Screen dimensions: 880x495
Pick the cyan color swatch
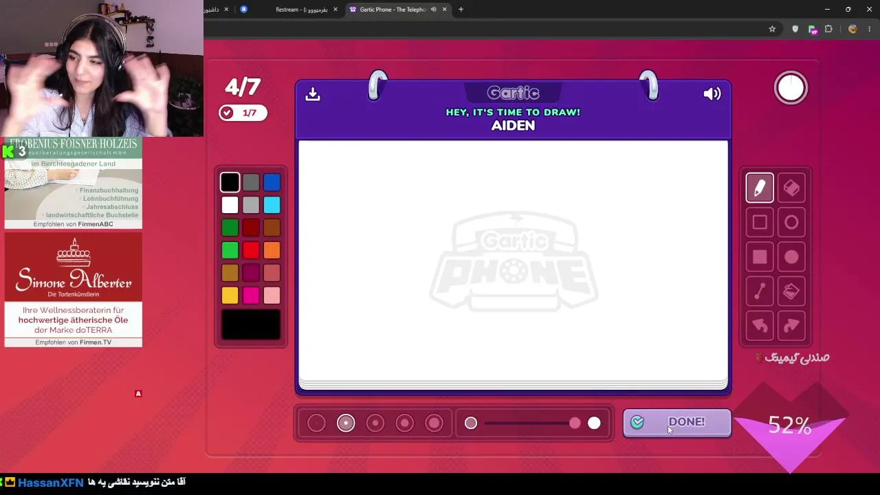tap(272, 205)
